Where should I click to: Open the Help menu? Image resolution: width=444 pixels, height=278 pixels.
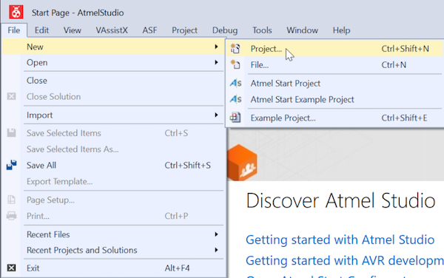point(341,30)
